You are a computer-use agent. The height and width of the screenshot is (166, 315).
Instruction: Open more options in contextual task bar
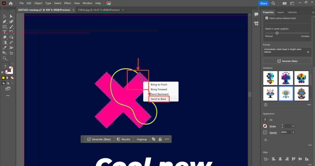pos(167,139)
